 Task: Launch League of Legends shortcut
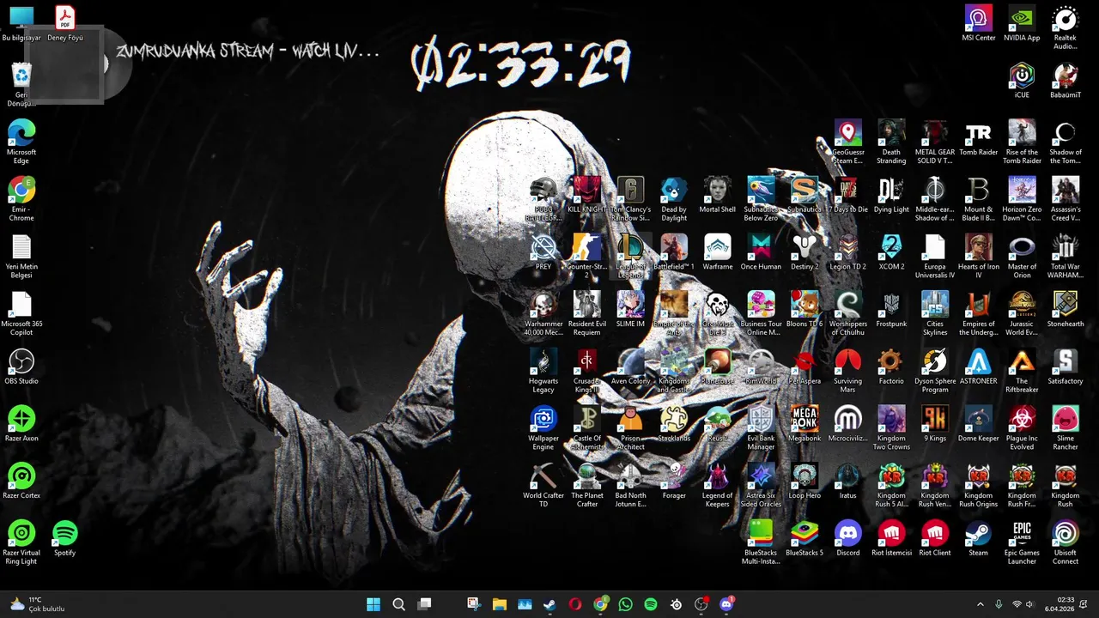pos(631,257)
